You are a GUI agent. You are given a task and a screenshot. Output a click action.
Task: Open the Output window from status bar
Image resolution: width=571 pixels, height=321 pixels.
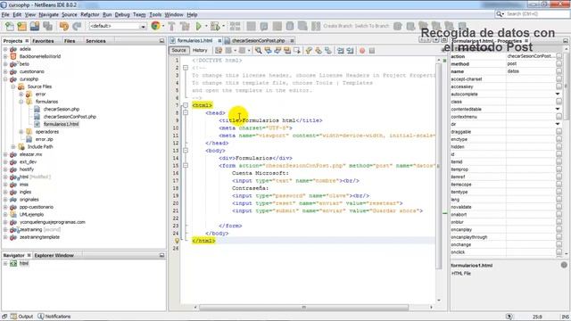[x=22, y=317]
